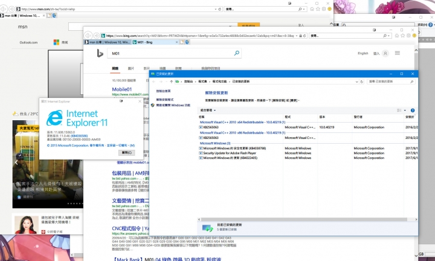The width and height of the screenshot is (435, 261).
Task: Open address dropdown in msn browser window
Action: (x=216, y=9)
